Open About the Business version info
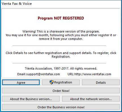The height and width of the screenshot is (112, 122). click(31, 99)
